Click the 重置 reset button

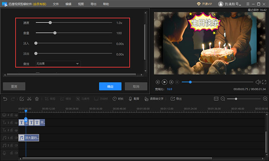pos(14,86)
